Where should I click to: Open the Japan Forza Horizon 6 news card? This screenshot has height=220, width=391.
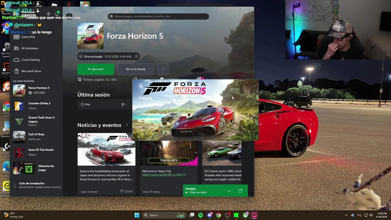(x=106, y=164)
